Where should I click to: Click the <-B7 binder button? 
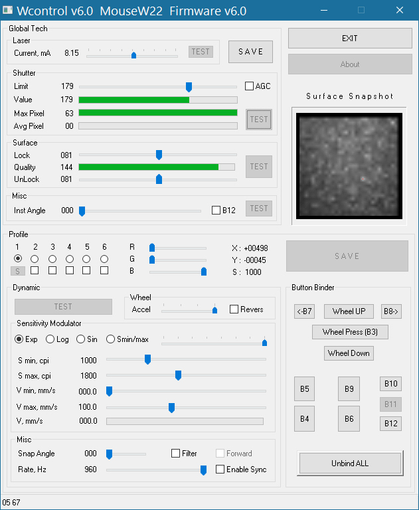pos(305,311)
